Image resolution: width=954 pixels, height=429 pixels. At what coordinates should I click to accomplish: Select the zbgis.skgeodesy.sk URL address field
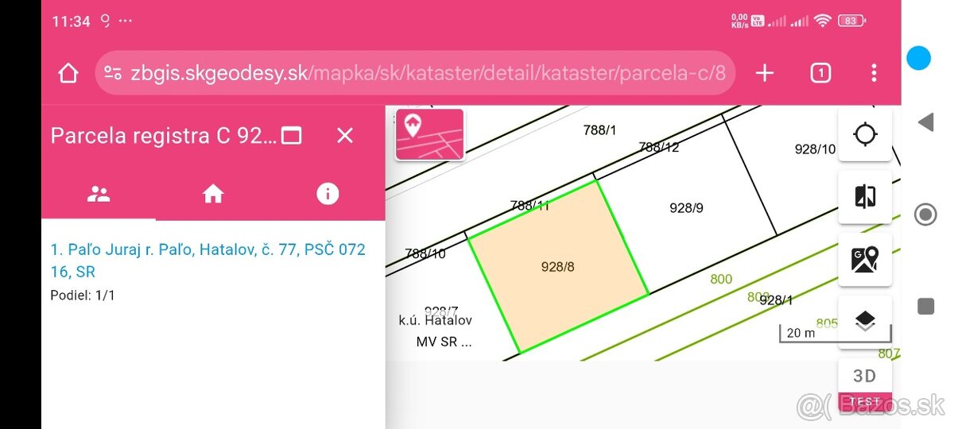(415, 74)
